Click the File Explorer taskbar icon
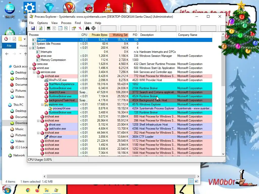The width and height of the screenshot is (259, 194). [x=47, y=190]
